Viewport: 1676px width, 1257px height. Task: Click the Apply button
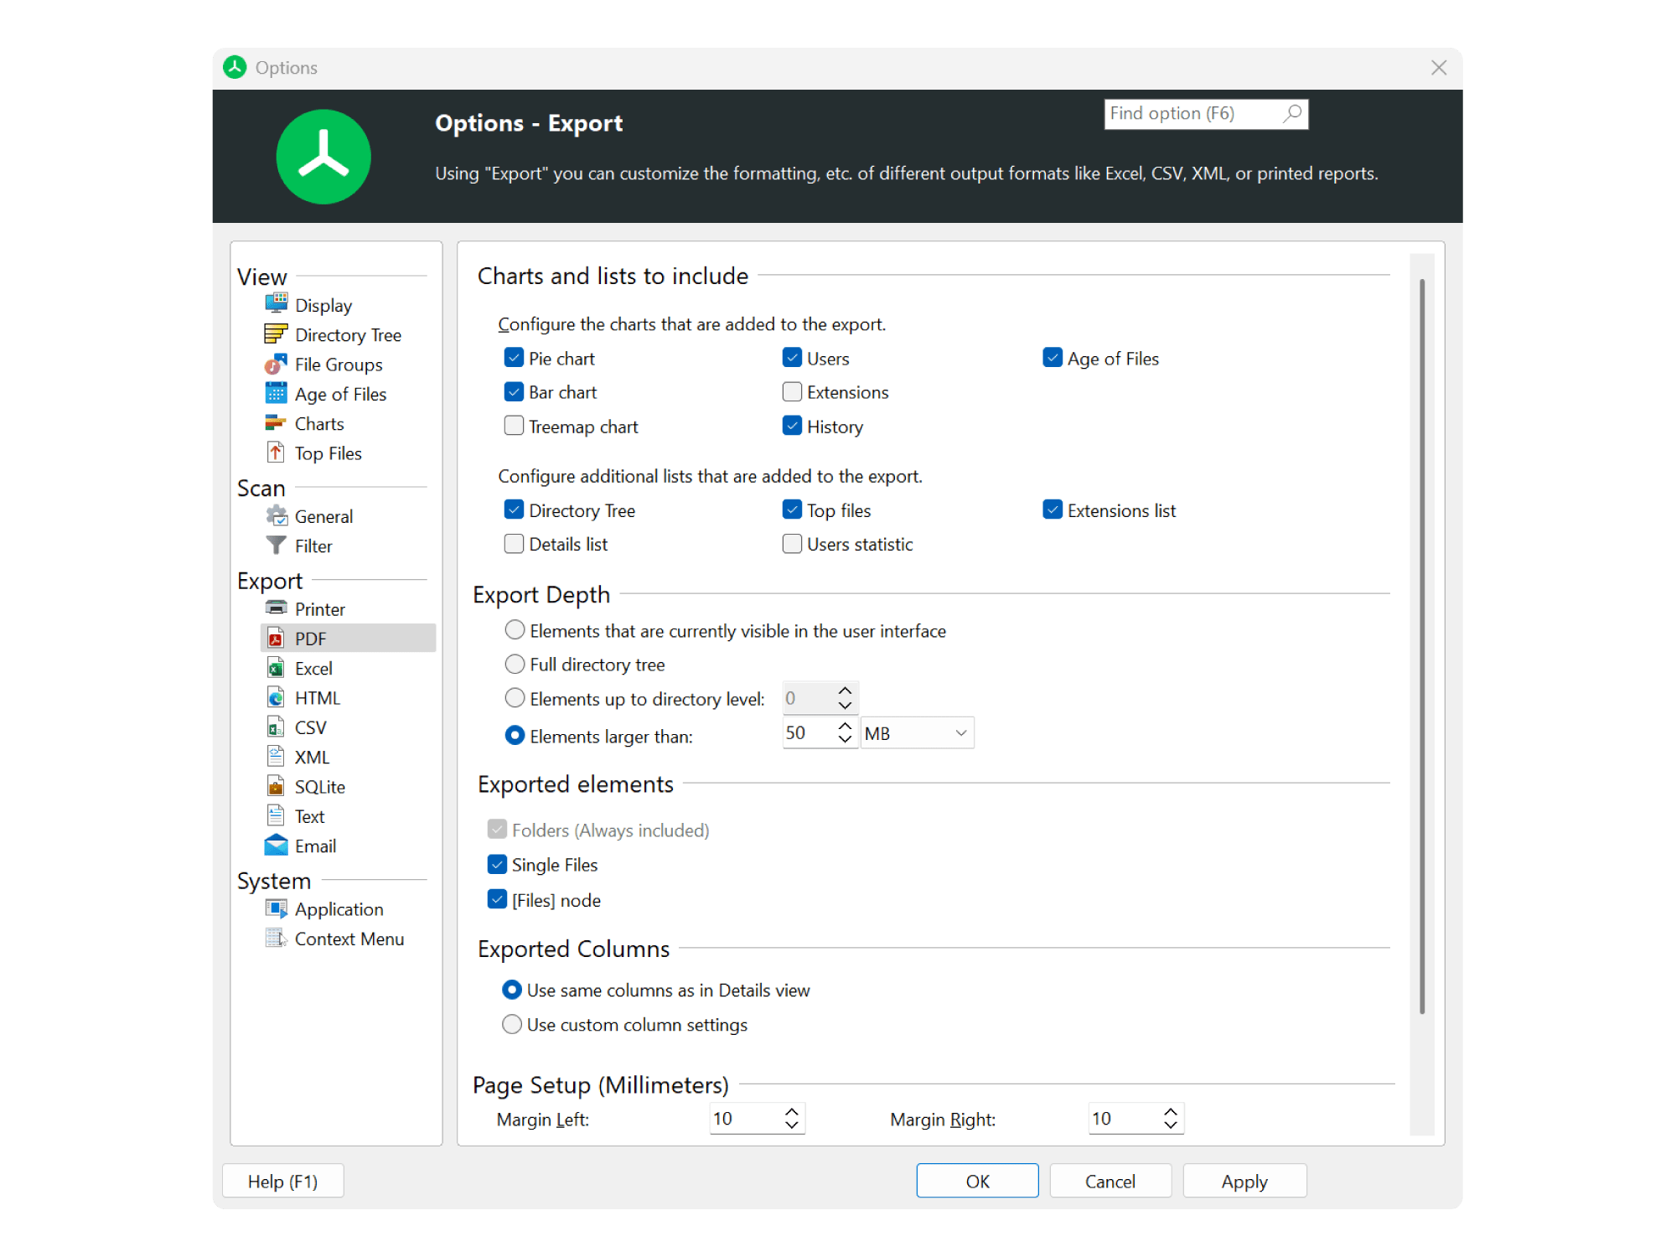click(x=1244, y=1181)
